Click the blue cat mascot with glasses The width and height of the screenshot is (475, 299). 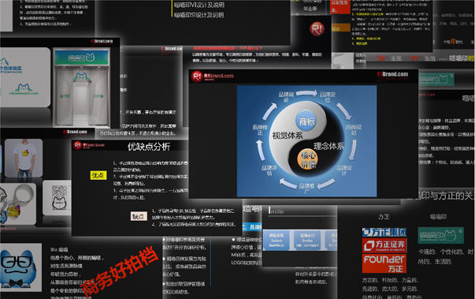click(x=17, y=269)
